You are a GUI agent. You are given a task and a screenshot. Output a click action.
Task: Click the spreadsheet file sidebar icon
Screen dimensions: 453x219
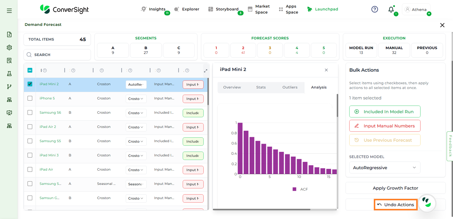[x=9, y=34]
